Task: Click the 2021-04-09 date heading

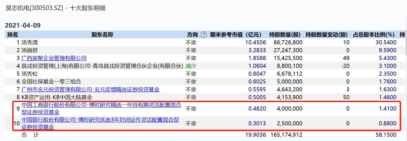Action: [23, 26]
